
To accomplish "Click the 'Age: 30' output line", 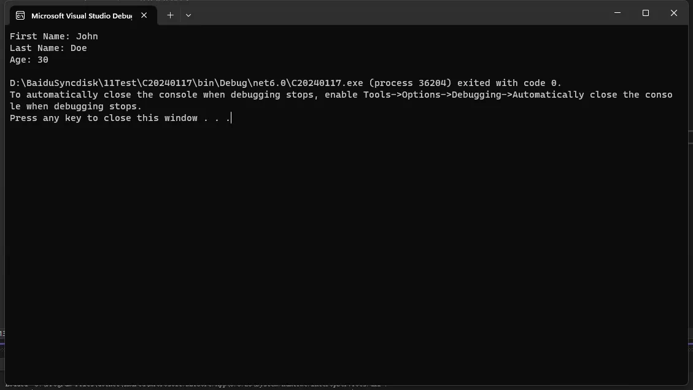I will (29, 60).
